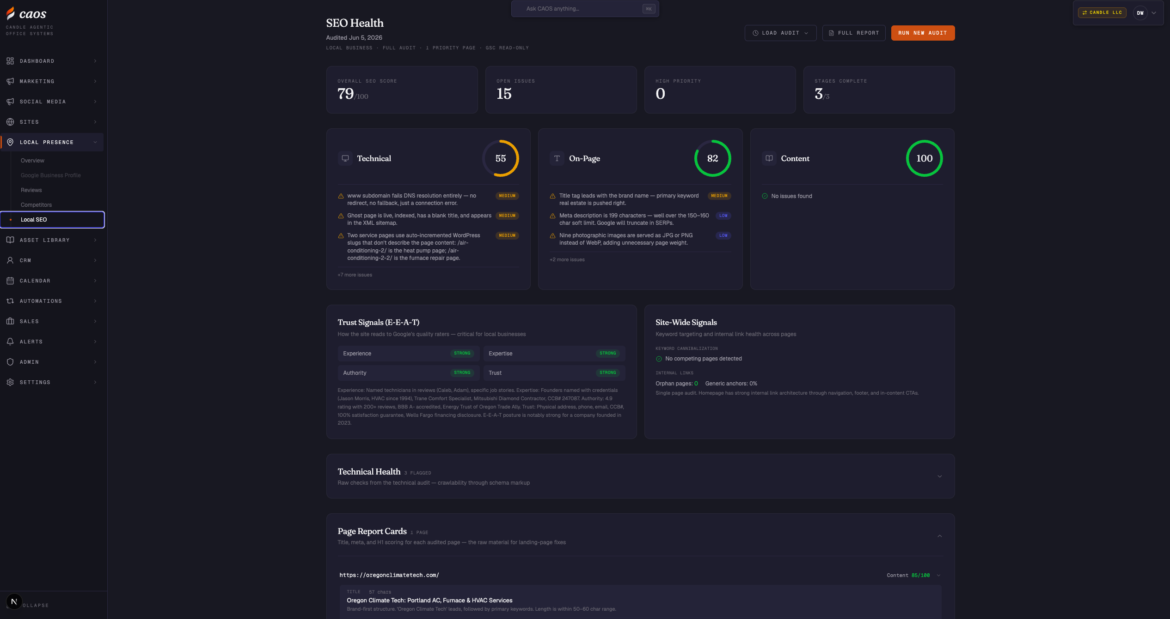This screenshot has height=619, width=1170.
Task: Click the Run New Audit button
Action: coord(923,33)
